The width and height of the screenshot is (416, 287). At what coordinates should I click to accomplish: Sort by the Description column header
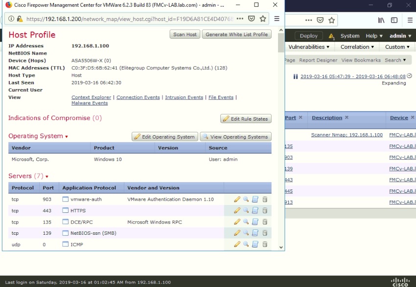click(x=327, y=118)
